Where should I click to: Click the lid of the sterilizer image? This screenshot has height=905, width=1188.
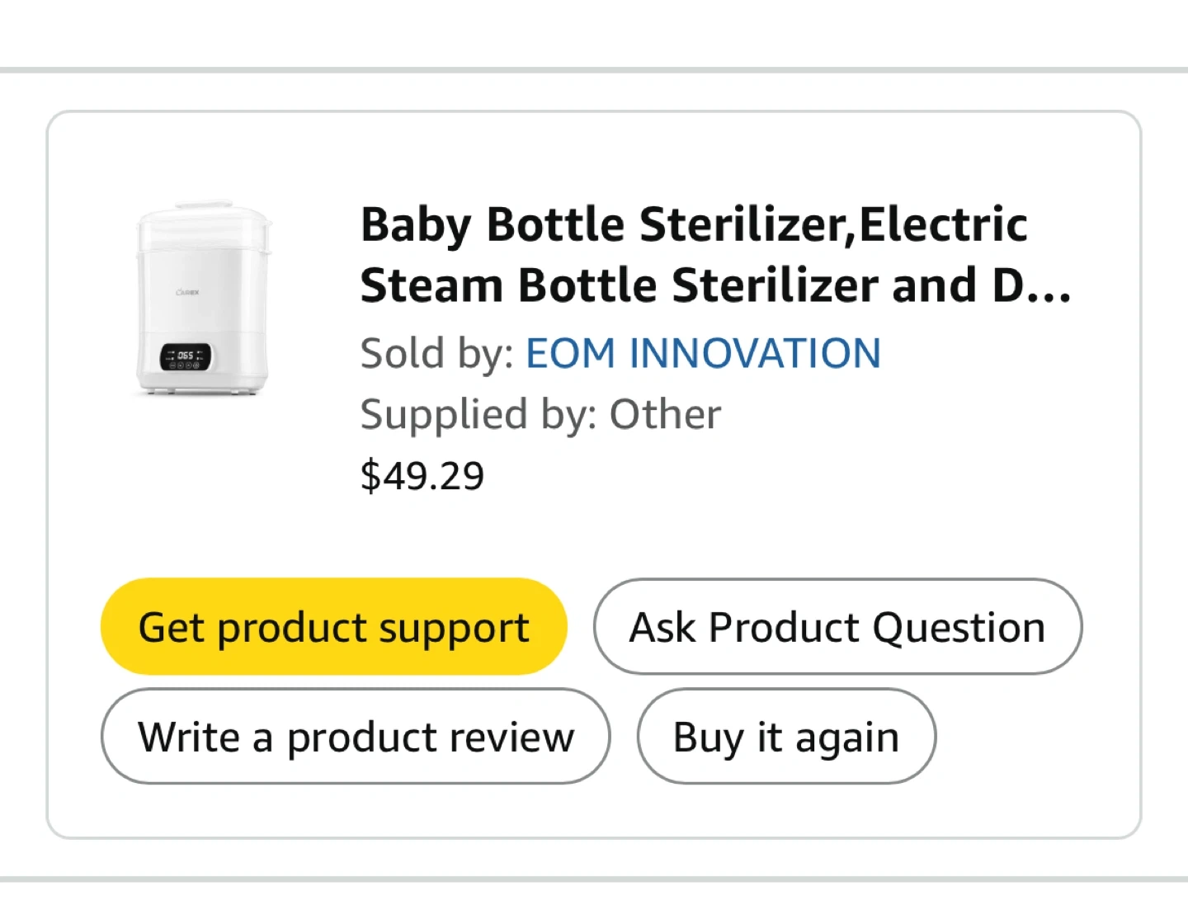202,214
